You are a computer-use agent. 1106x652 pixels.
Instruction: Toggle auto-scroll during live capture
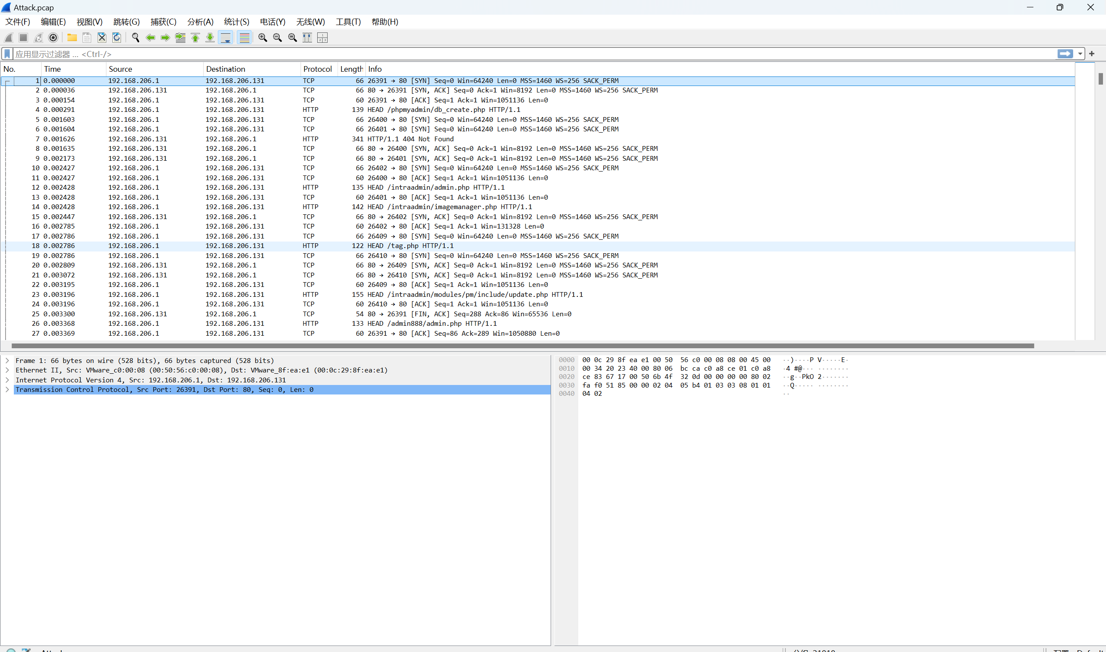(226, 38)
